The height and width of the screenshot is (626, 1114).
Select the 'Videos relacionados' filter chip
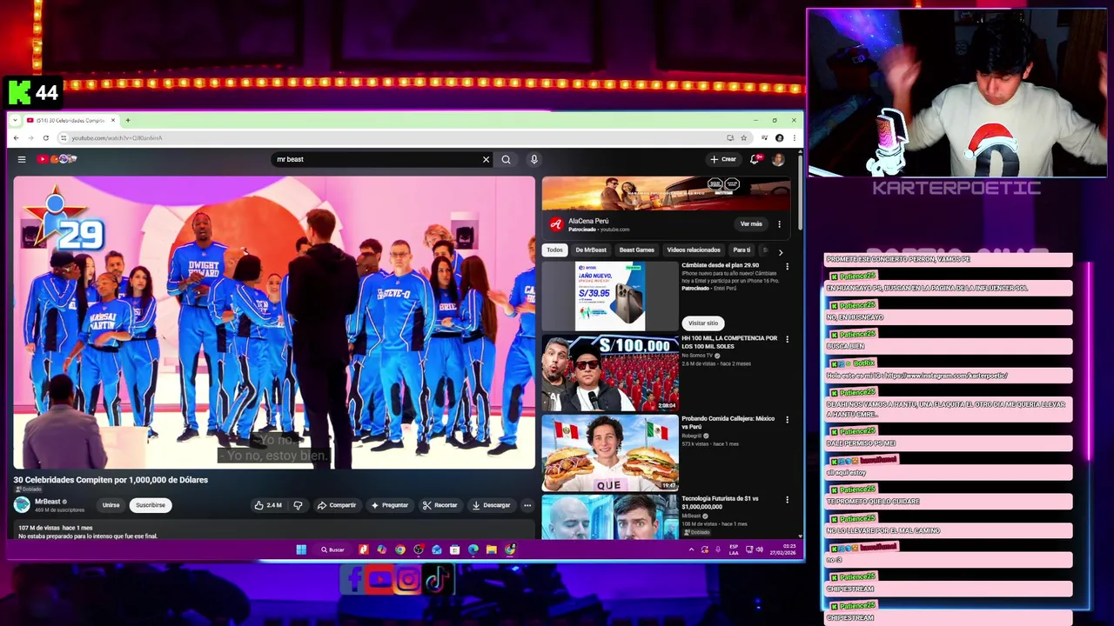click(694, 250)
